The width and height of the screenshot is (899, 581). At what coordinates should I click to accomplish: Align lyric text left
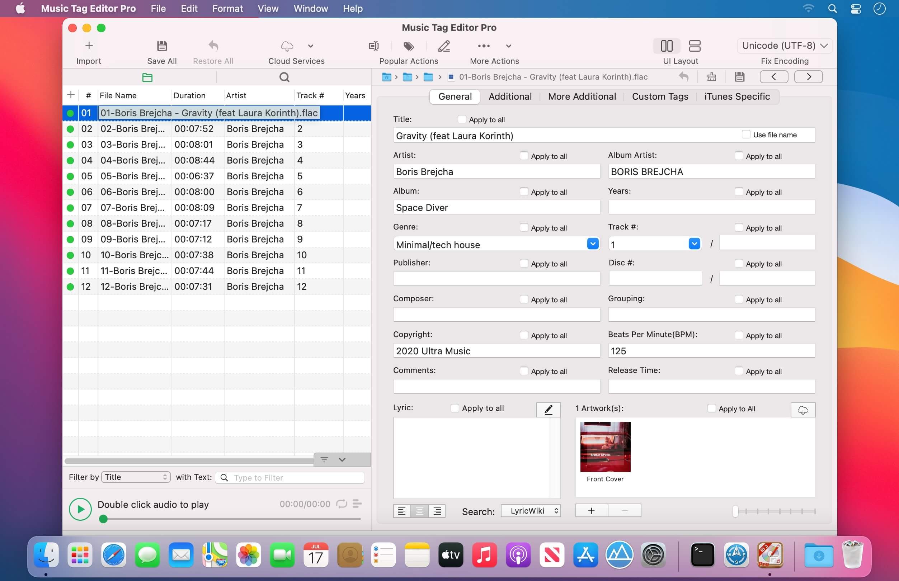point(402,511)
